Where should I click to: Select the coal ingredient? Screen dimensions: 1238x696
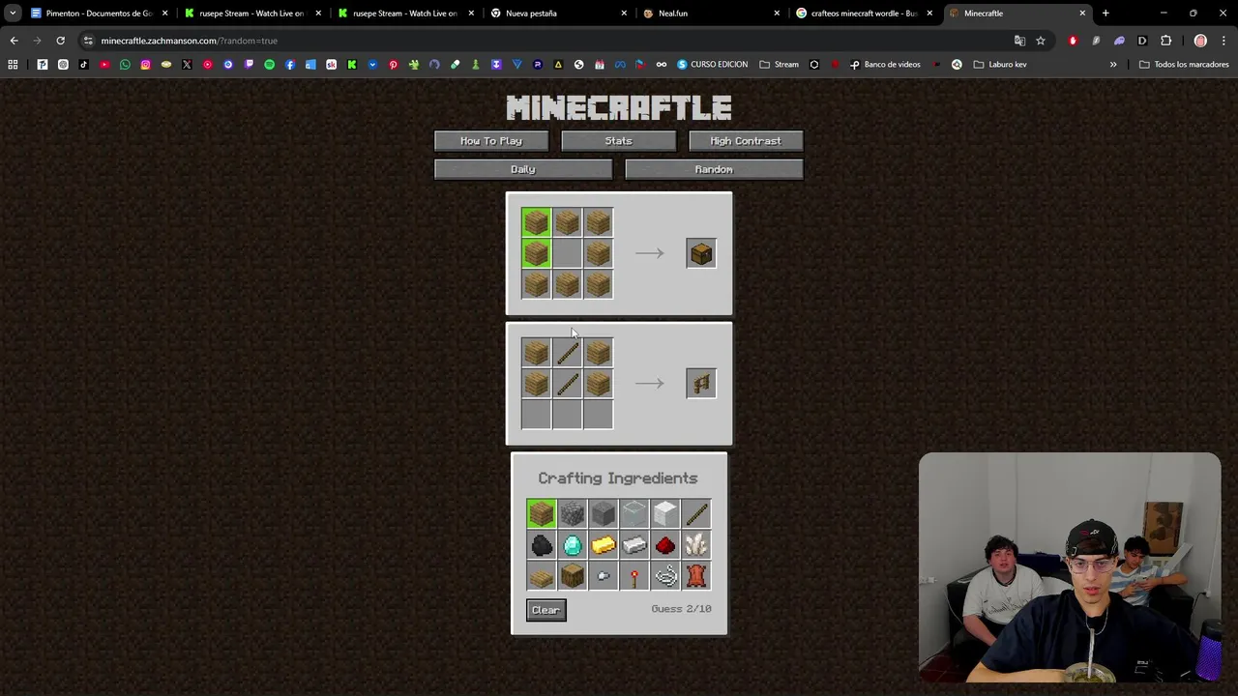tap(541, 545)
